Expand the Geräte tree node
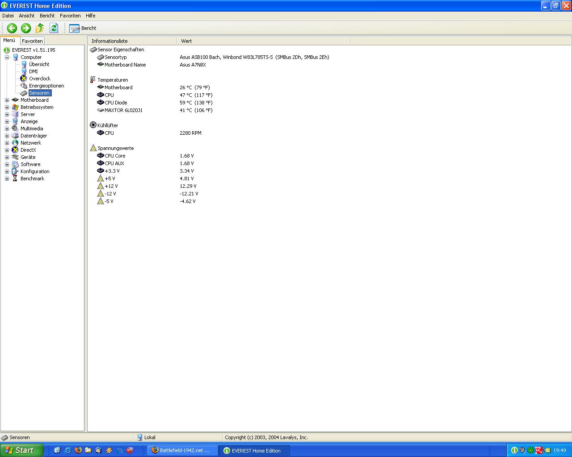The width and height of the screenshot is (572, 457). (7, 157)
